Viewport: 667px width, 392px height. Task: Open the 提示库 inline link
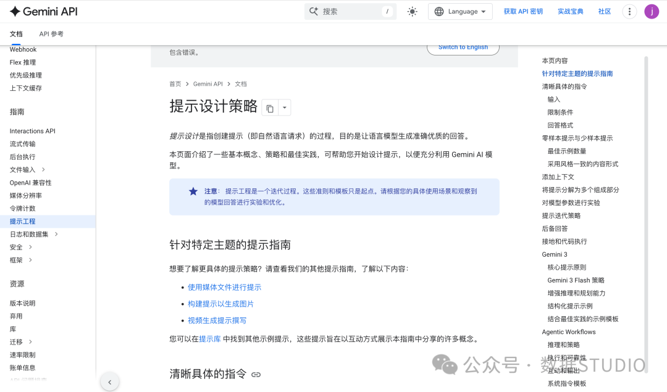coord(210,339)
